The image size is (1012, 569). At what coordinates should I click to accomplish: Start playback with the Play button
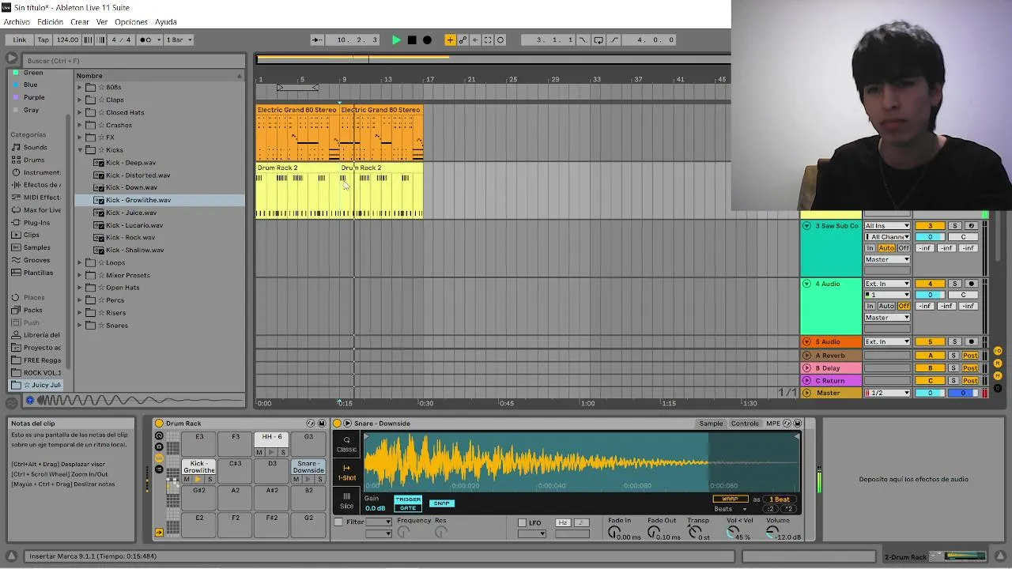click(396, 40)
